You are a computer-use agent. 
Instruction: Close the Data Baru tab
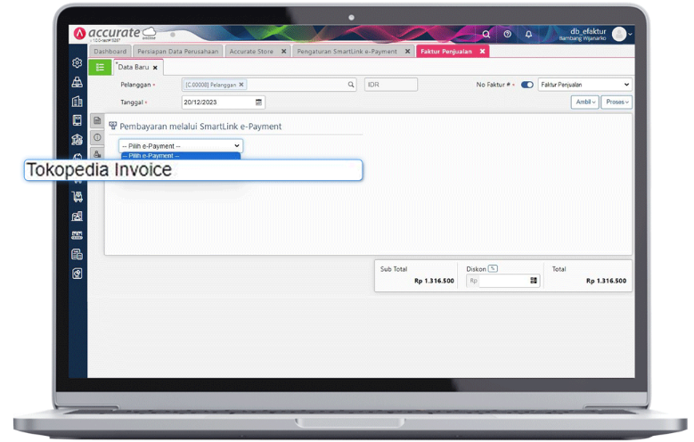(155, 68)
